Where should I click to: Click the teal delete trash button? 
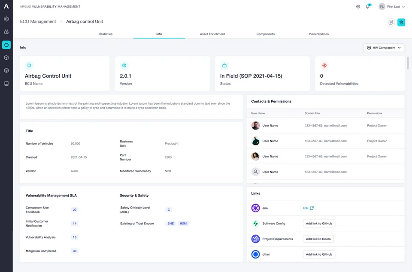click(401, 22)
